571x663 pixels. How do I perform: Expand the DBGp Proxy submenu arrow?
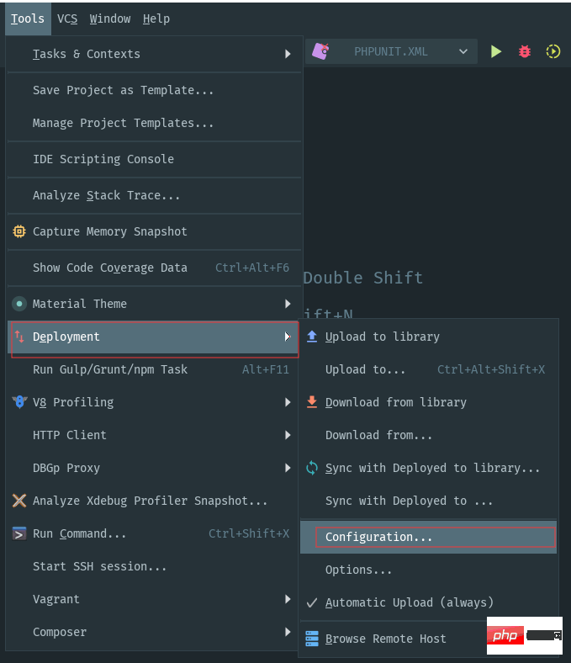(288, 468)
